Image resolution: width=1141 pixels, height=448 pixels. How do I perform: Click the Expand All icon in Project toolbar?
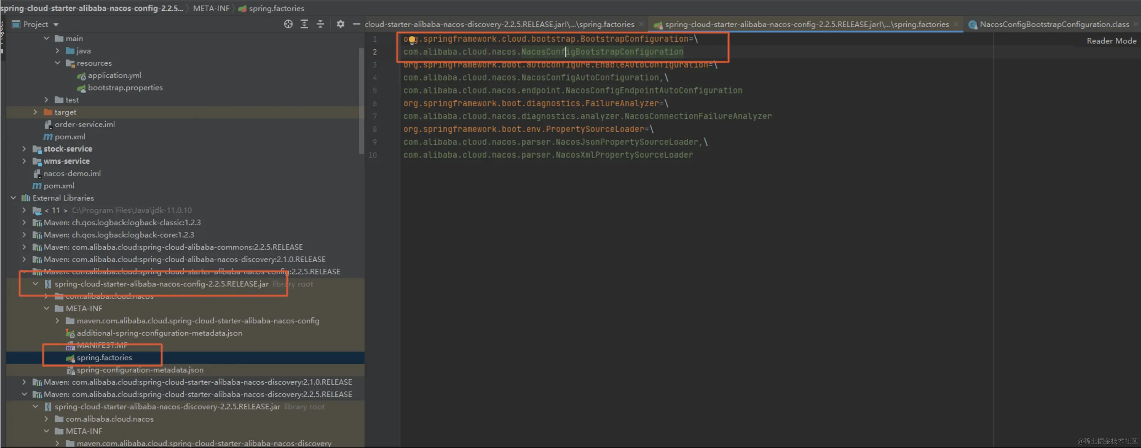(304, 24)
